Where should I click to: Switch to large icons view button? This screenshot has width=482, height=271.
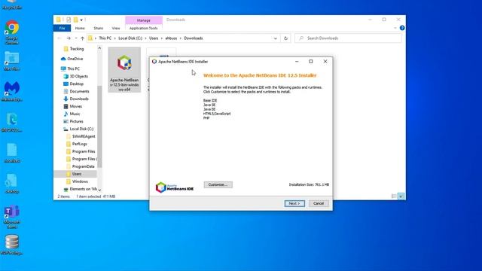(x=401, y=196)
